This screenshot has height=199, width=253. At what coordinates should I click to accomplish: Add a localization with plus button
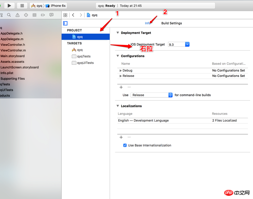tap(121, 137)
